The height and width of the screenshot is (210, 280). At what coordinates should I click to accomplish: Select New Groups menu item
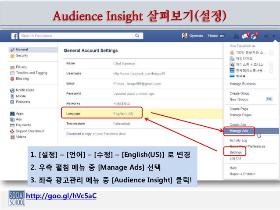[x=239, y=100]
